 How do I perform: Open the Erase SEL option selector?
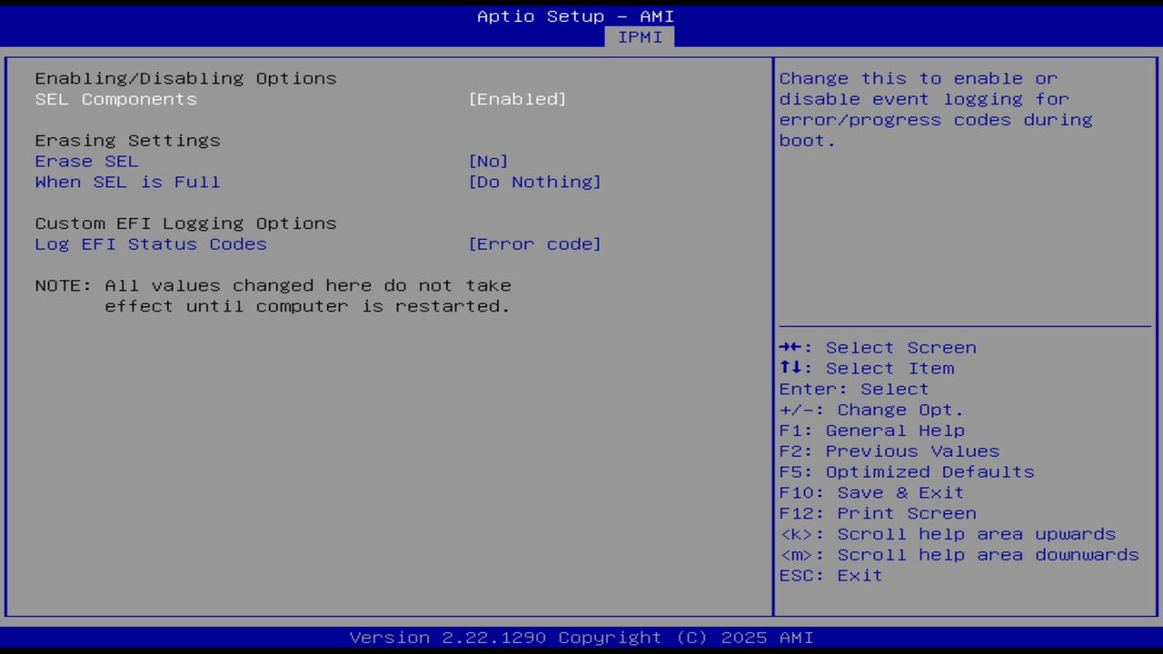tap(489, 161)
